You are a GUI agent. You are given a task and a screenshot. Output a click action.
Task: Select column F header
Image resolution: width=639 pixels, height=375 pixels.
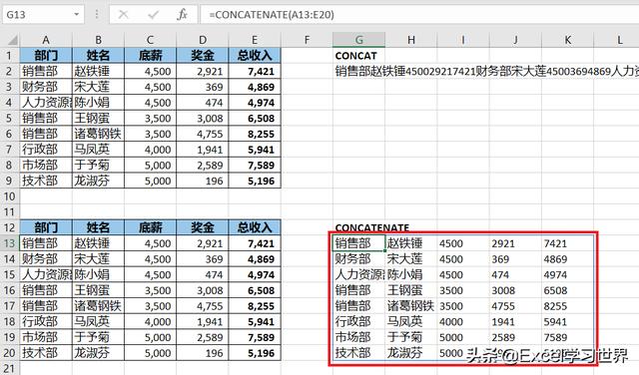[307, 40]
